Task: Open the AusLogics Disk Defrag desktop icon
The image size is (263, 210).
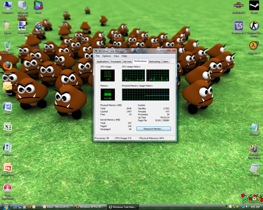Action: (x=254, y=152)
